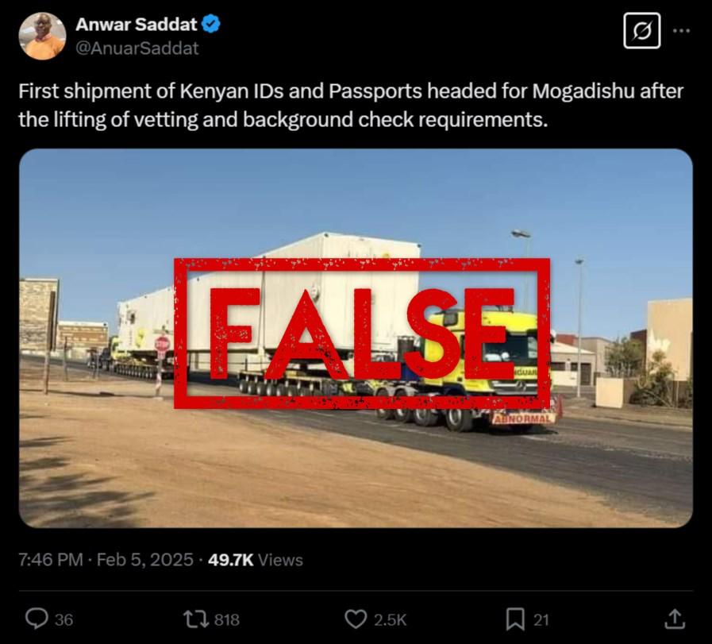Click the tweet text about Kenyan IDs

click(x=351, y=106)
